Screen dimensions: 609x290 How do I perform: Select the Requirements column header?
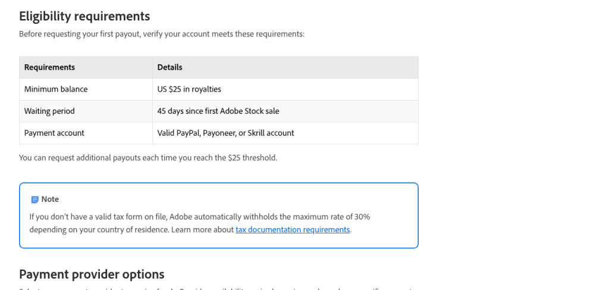click(86, 67)
